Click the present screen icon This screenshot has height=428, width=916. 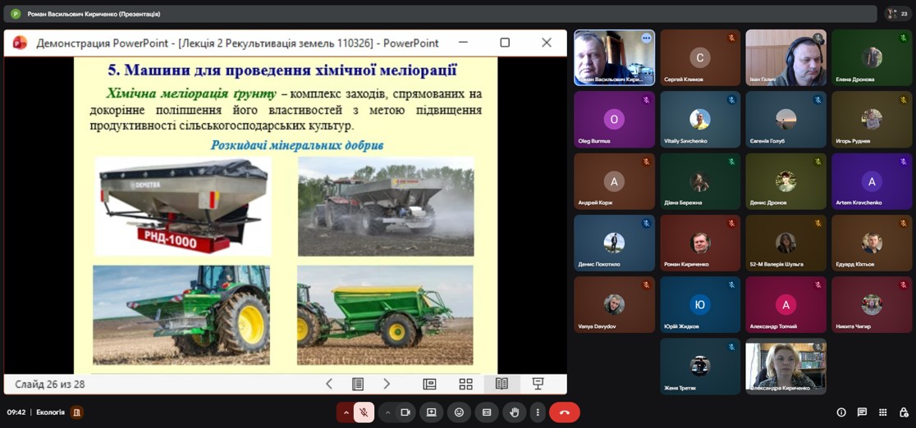pos(432,412)
